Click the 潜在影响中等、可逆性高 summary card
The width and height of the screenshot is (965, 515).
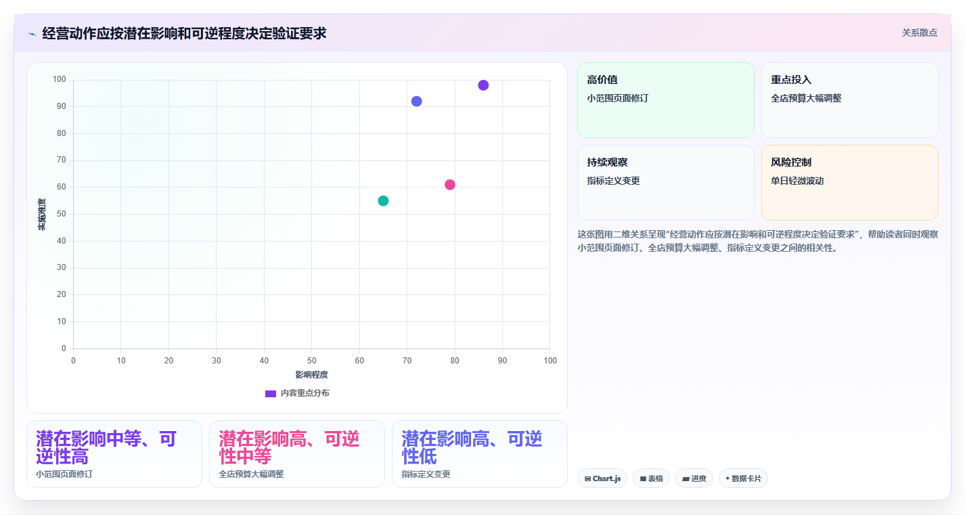pos(114,454)
